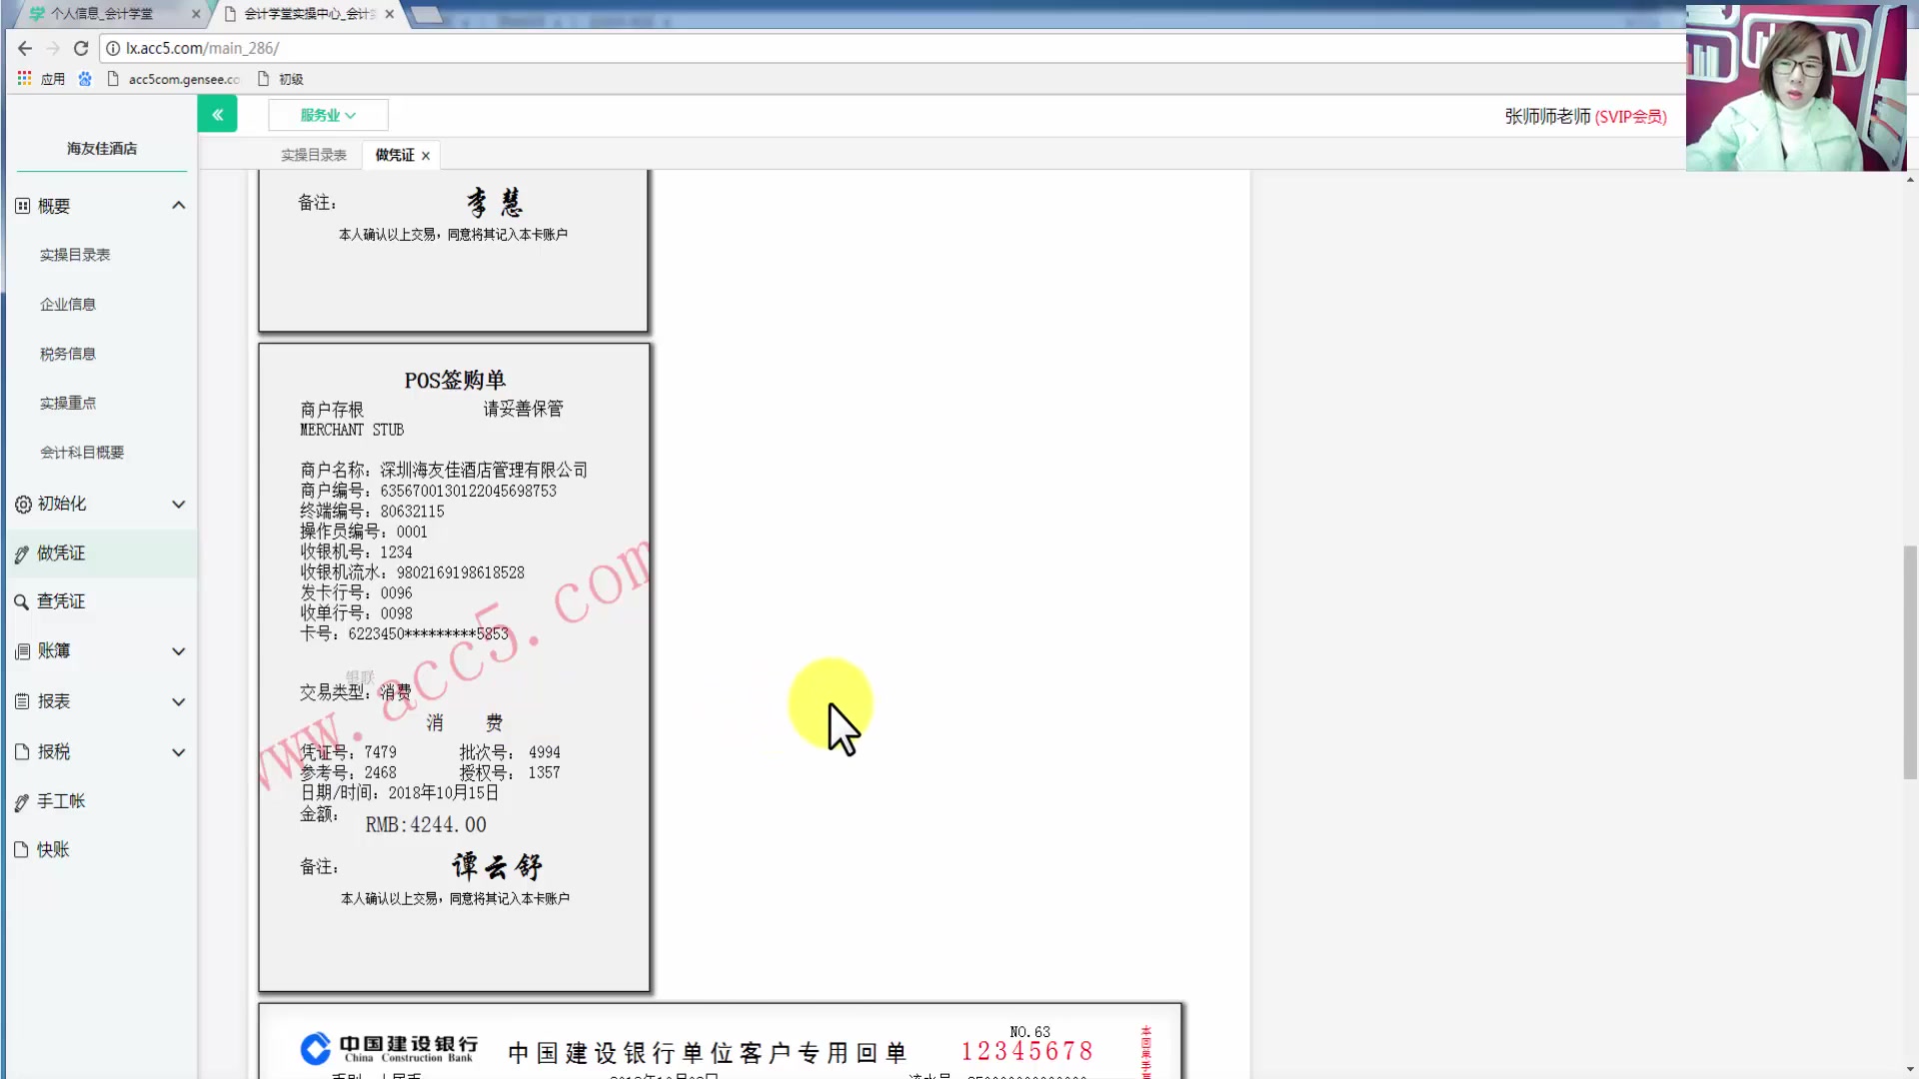Open 快账 via its sidebar icon
This screenshot has width=1919, height=1079.
pos(22,849)
